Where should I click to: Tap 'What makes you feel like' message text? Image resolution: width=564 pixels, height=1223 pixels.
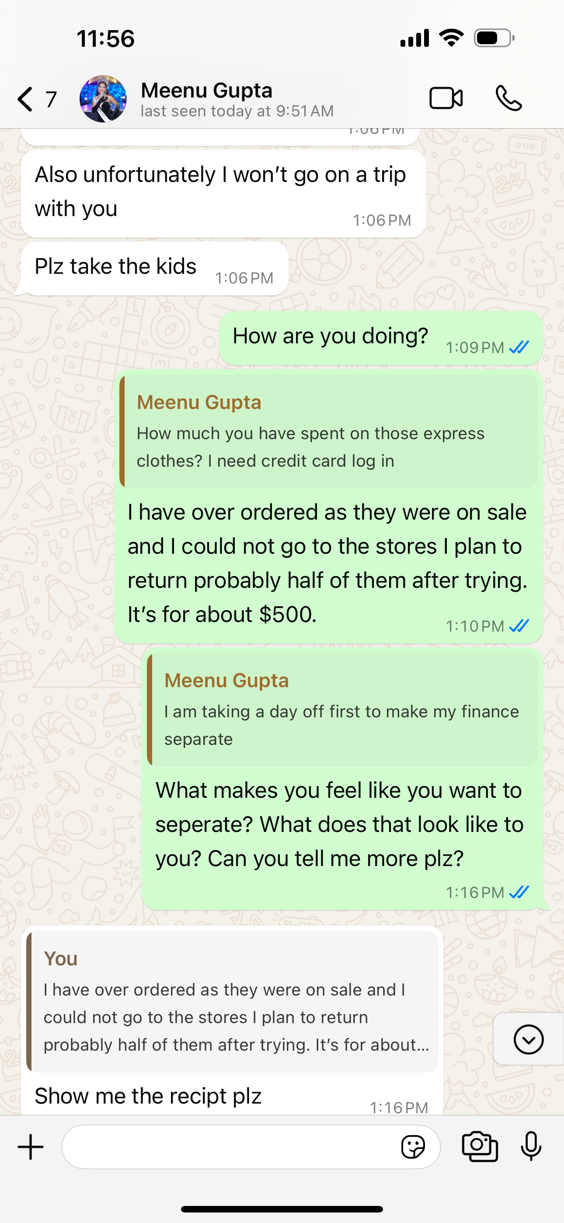coord(339,825)
